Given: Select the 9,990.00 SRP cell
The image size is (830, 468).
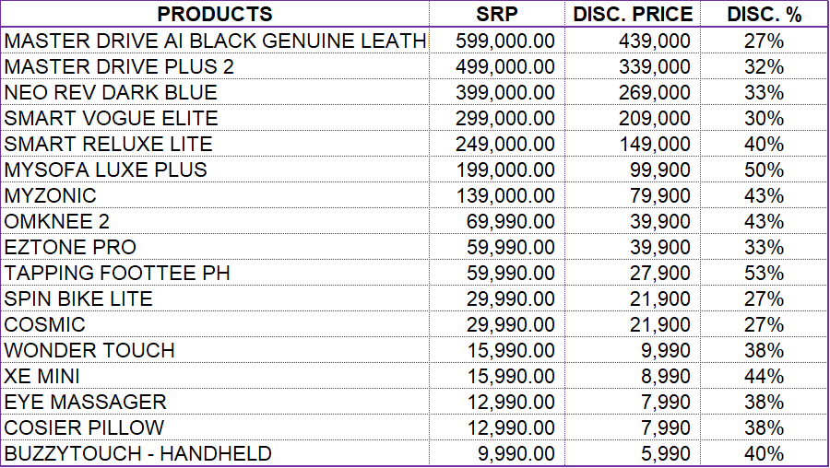Looking at the screenshot, I should [496, 454].
